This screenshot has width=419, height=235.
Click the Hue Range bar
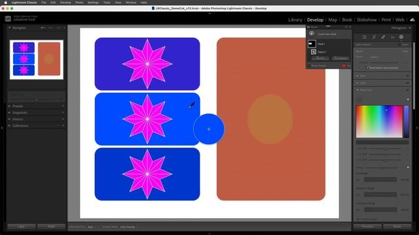(x=380, y=180)
